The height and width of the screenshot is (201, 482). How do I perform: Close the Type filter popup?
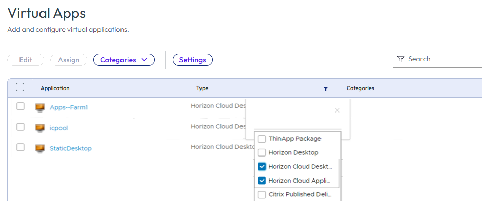[x=337, y=110]
